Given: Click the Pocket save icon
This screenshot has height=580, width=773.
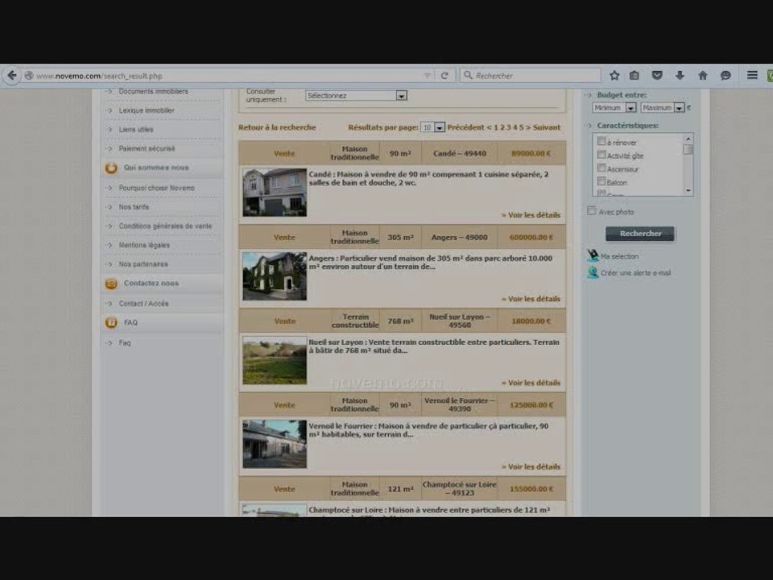Looking at the screenshot, I should [657, 76].
